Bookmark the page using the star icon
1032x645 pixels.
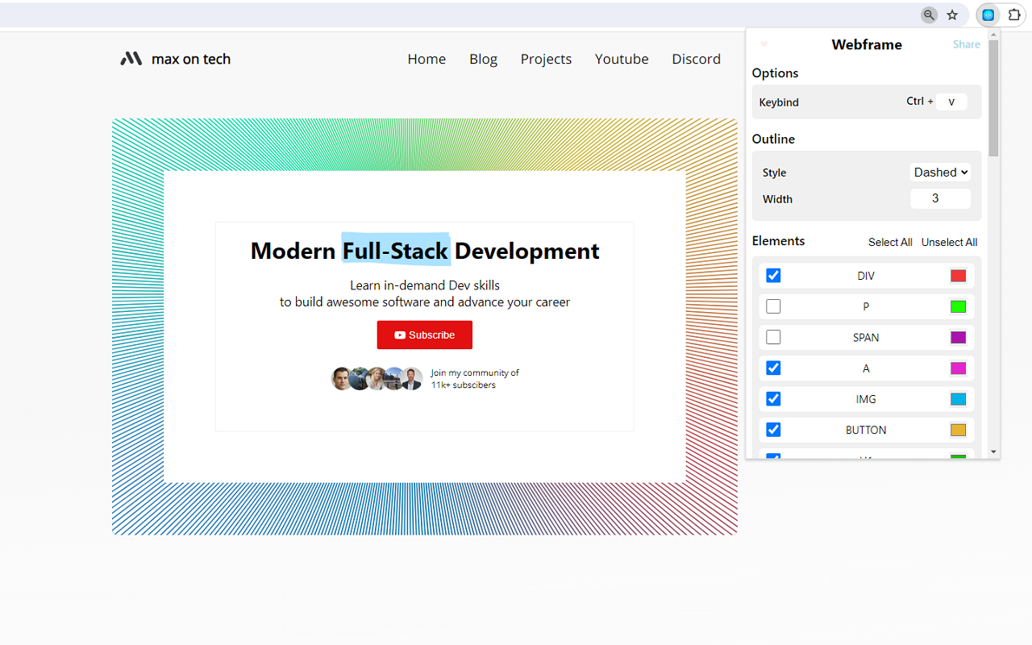click(x=952, y=15)
